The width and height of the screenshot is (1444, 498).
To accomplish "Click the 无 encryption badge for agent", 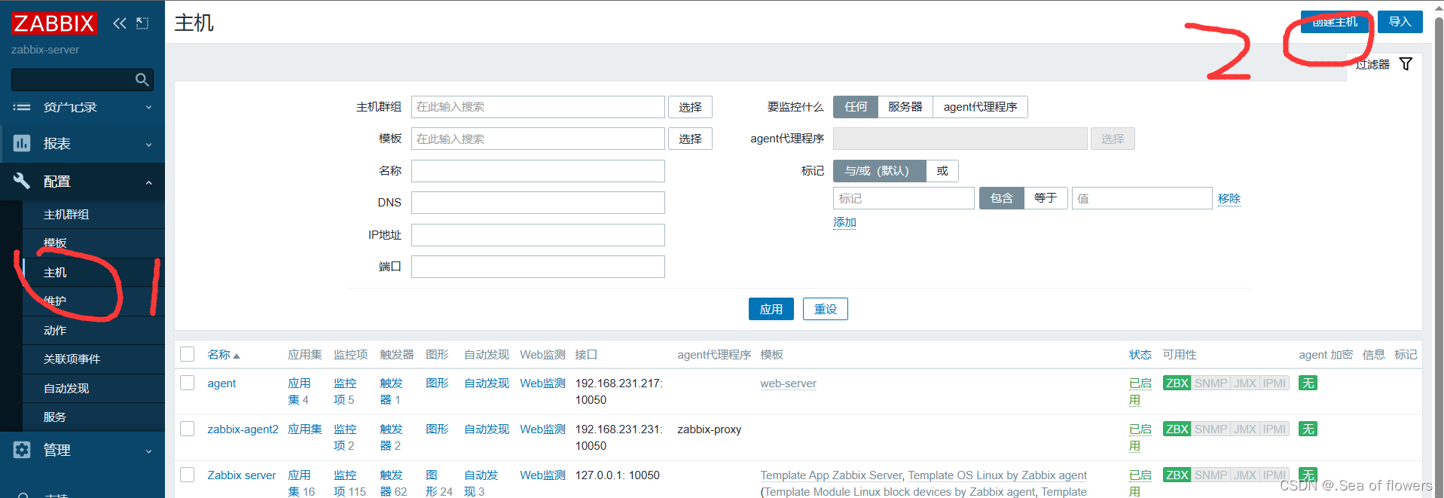I will click(1308, 383).
